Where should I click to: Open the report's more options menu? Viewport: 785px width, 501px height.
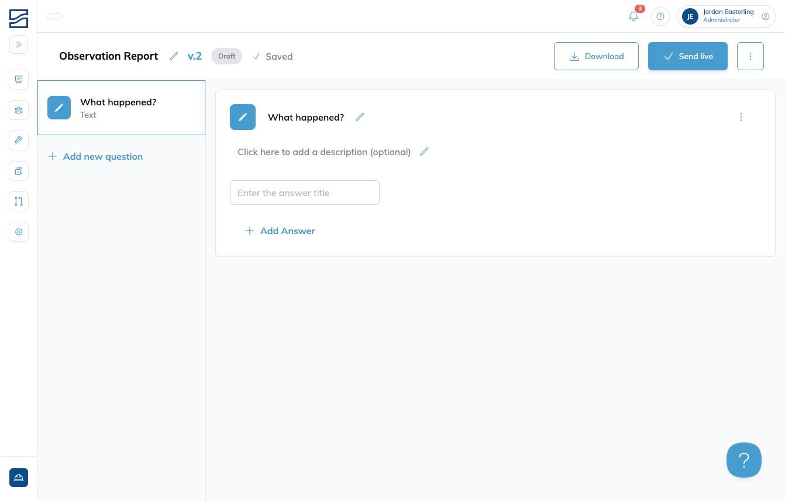750,56
